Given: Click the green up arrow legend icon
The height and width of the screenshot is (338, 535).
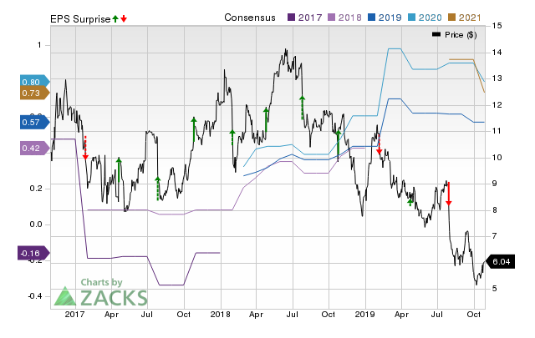Looking at the screenshot, I should (115, 18).
